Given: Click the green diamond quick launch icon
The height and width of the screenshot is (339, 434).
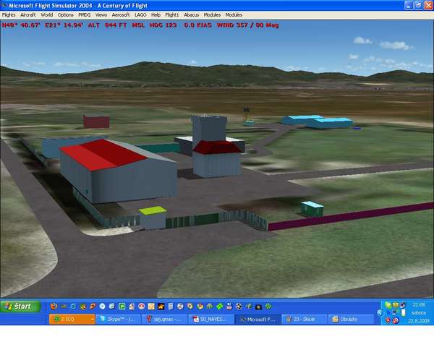Looking at the screenshot, I should (219, 306).
